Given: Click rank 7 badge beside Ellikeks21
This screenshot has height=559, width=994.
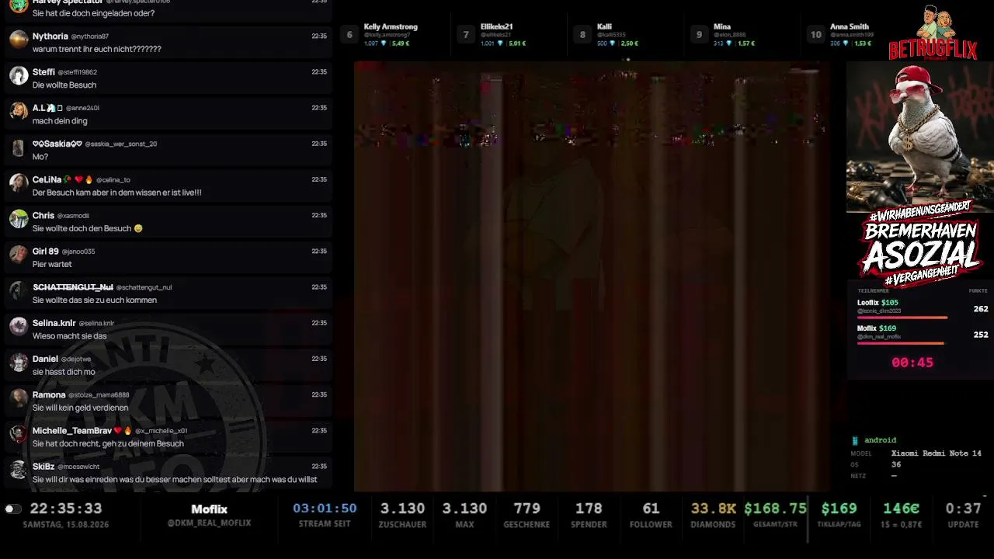Looking at the screenshot, I should point(466,34).
